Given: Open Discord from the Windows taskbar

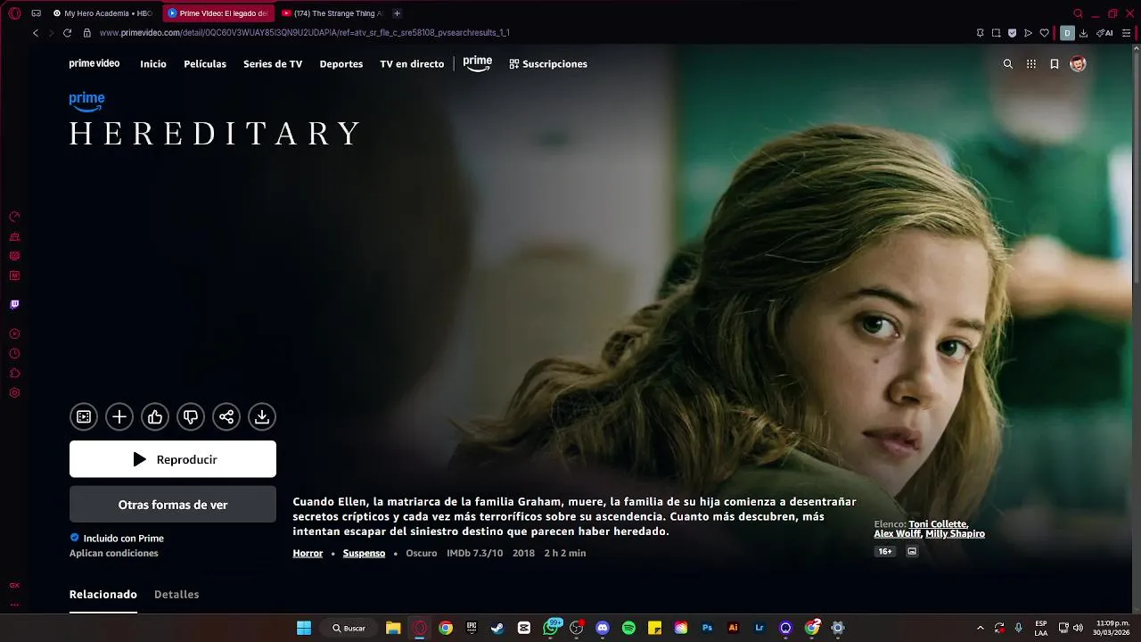Looking at the screenshot, I should point(603,628).
